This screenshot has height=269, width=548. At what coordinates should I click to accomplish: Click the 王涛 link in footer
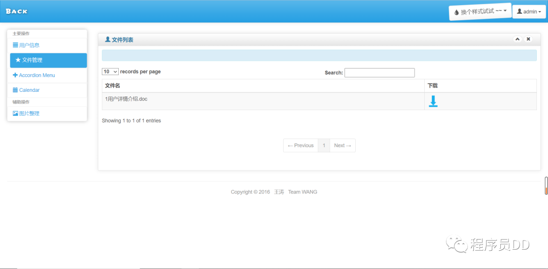279,192
